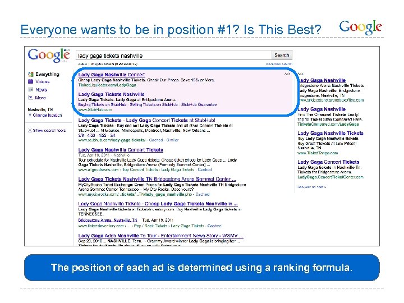Open Lady Gaga Tickets Nashville ad title
The image size is (404, 303).
(111, 94)
